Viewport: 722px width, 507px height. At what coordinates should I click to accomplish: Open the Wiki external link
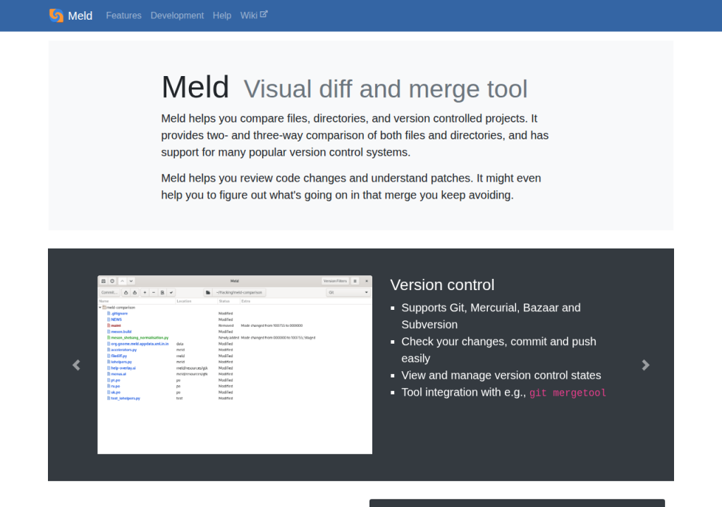[253, 15]
